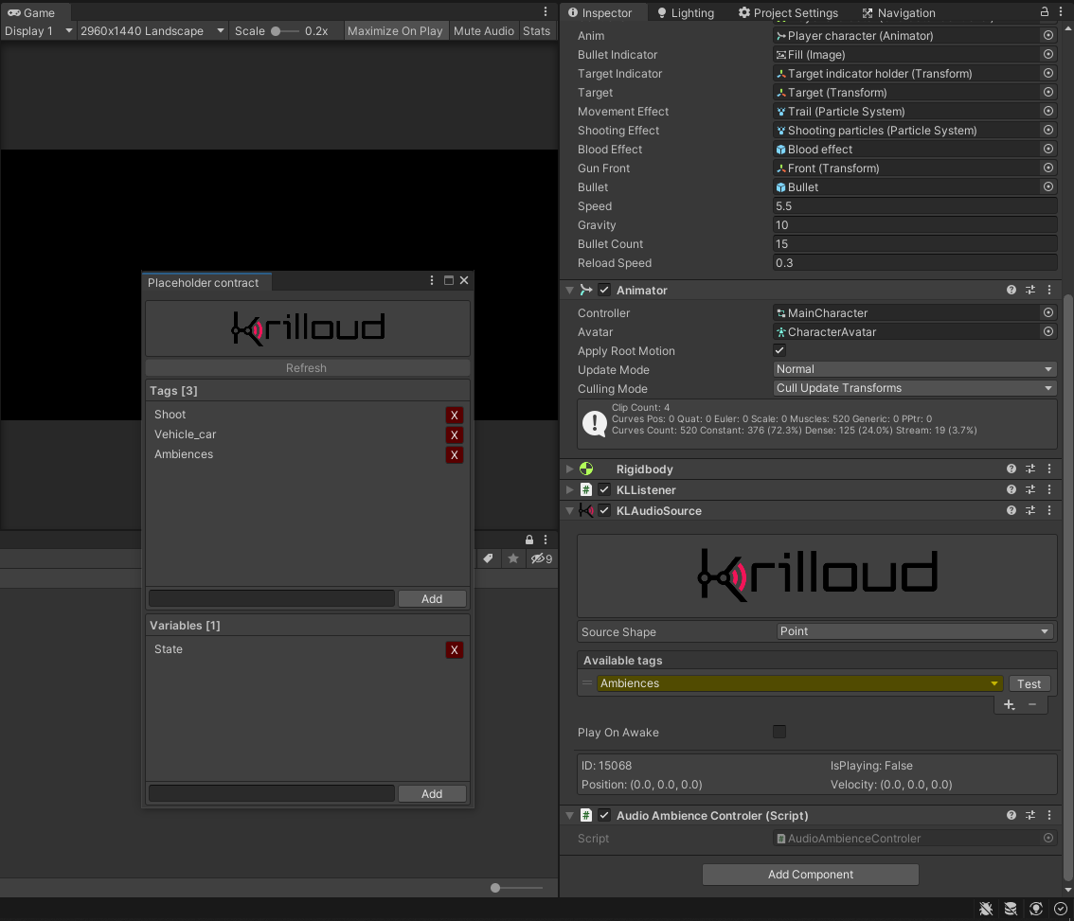Open object picker for Gun Front field
The image size is (1074, 921).
point(1048,168)
